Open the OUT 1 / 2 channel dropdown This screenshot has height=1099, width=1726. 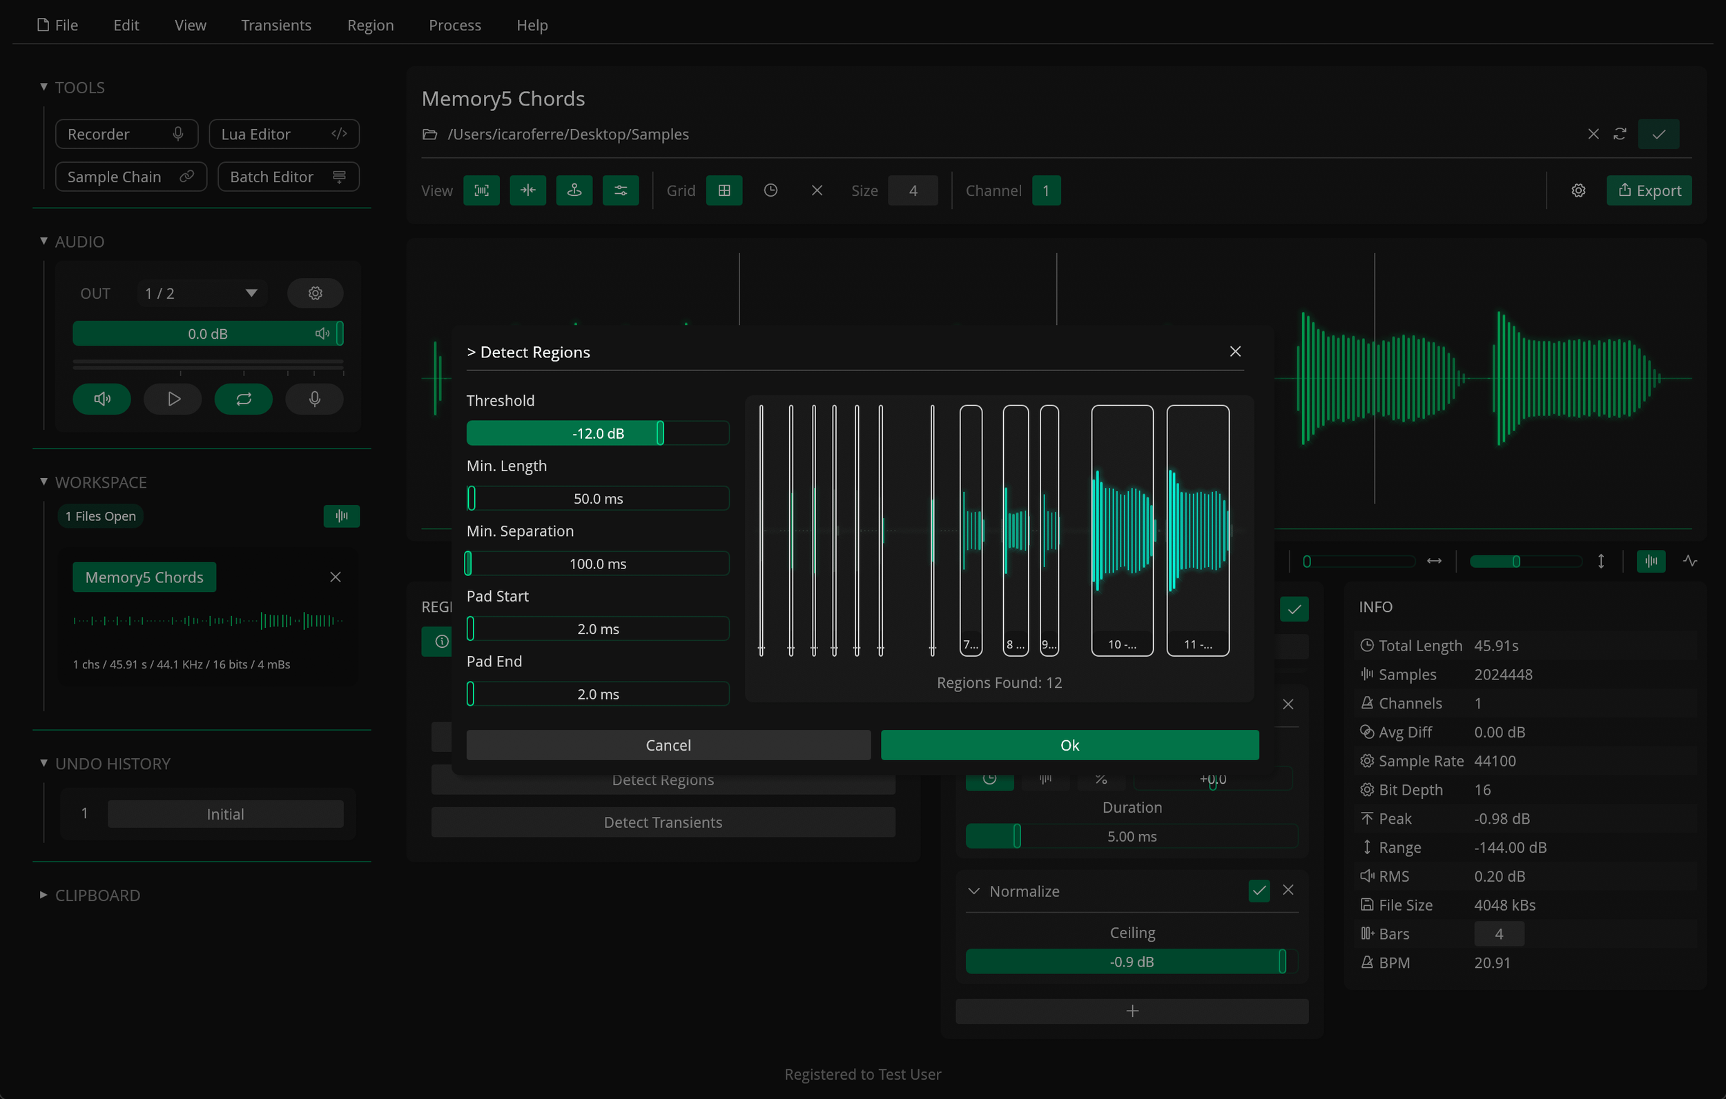click(202, 293)
